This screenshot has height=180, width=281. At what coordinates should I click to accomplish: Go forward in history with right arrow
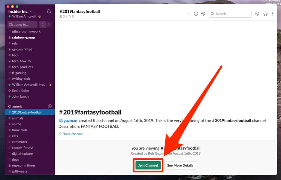point(49,25)
